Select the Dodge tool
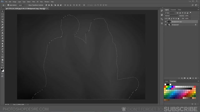200x112 pixels. coord(2,46)
